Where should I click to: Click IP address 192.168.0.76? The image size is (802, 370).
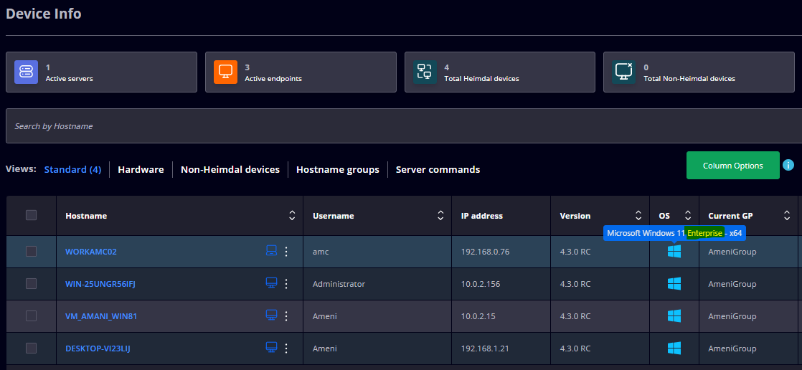(485, 252)
